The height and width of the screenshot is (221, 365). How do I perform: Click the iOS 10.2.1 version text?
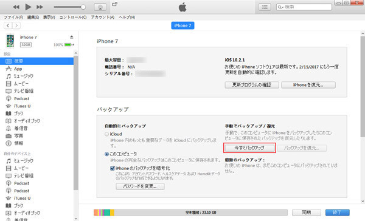235,60
